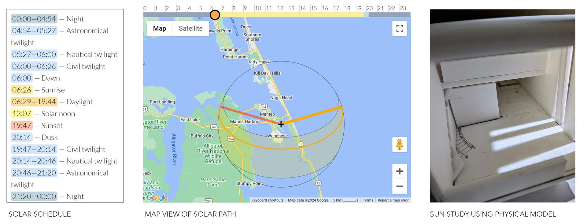Click the 20:14—20:46 Nautical twilight badge

pyautogui.click(x=34, y=161)
